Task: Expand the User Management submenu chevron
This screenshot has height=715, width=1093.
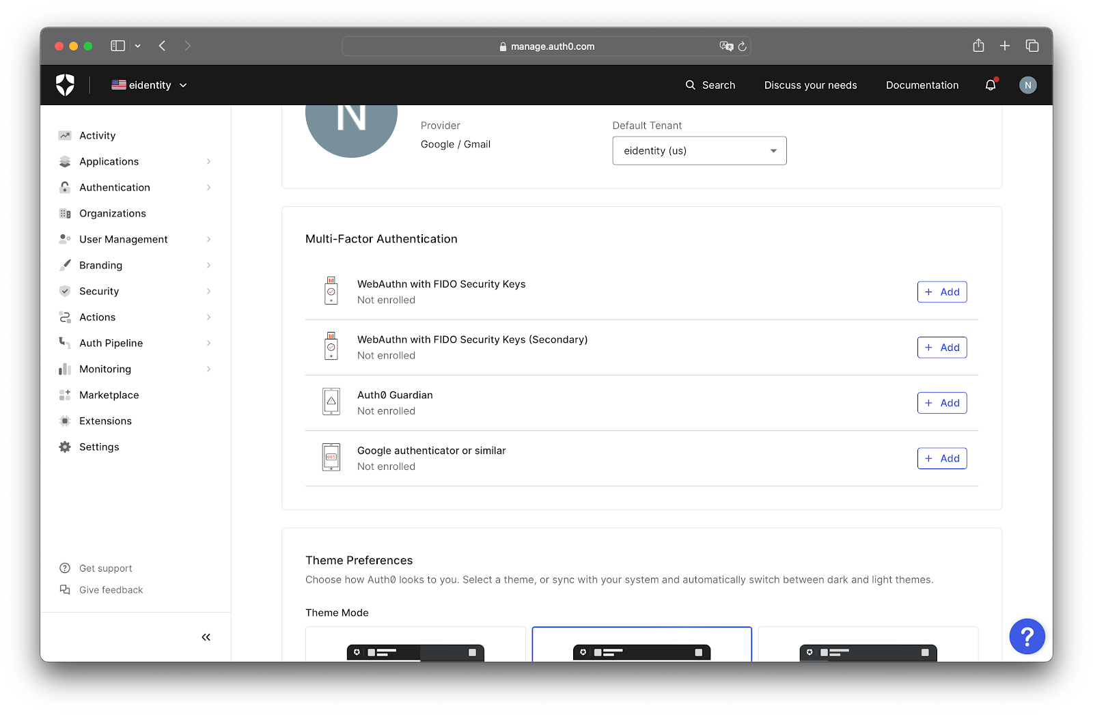Action: tap(209, 239)
